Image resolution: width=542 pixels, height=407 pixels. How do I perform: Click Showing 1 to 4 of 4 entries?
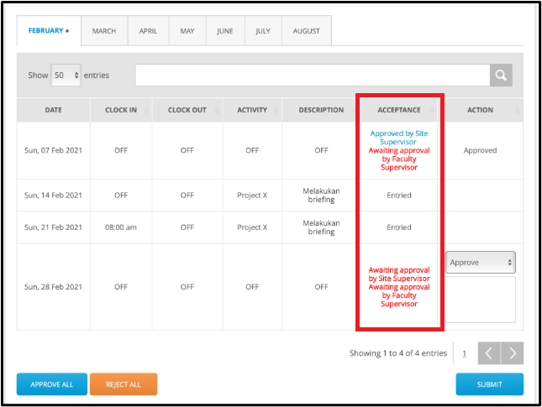tap(397, 352)
